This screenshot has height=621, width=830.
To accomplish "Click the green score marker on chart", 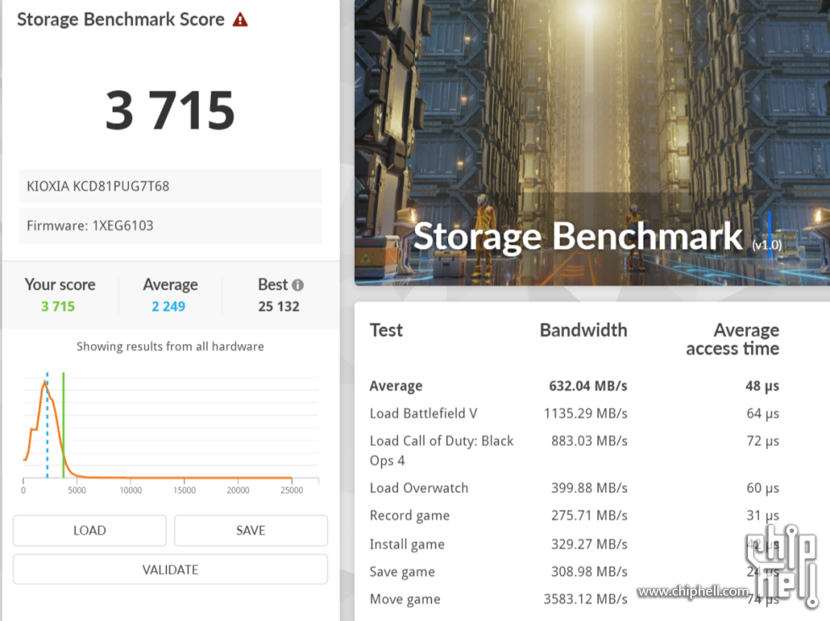I will [x=64, y=425].
